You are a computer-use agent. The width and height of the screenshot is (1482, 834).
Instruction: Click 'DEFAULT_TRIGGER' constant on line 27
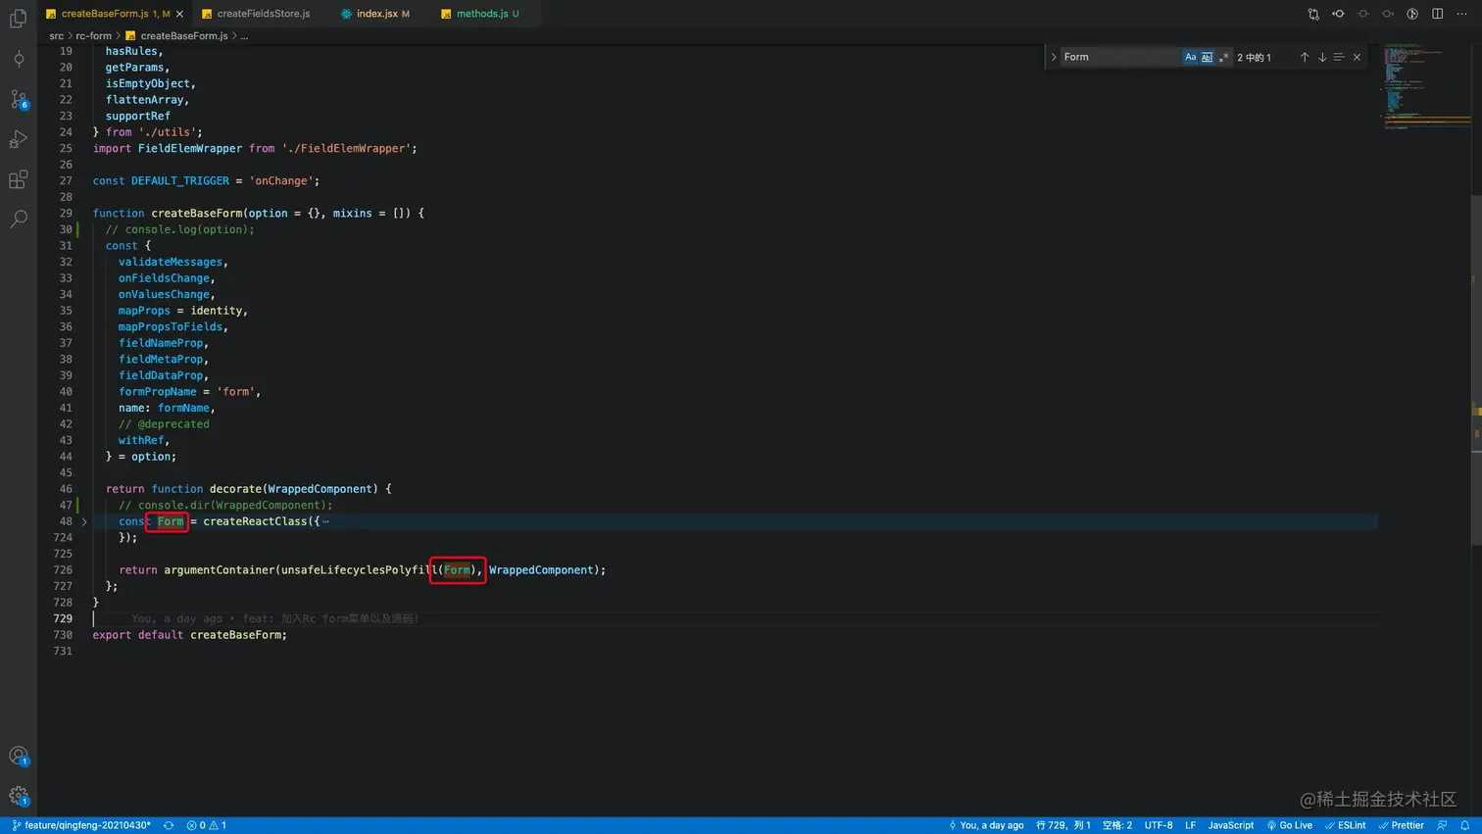[x=179, y=181]
